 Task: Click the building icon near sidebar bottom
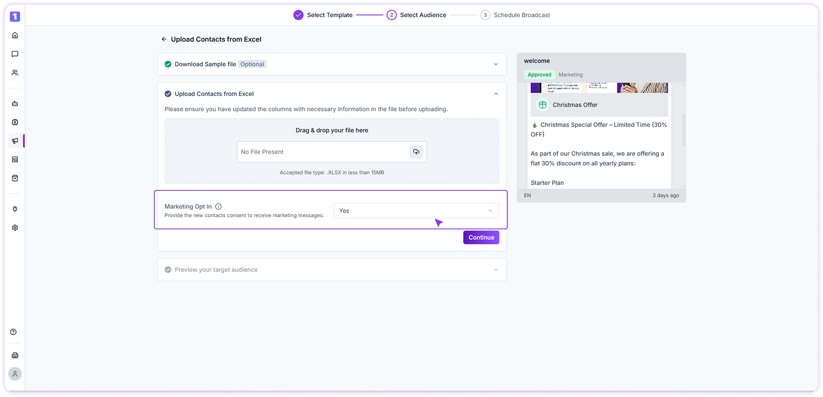click(15, 355)
